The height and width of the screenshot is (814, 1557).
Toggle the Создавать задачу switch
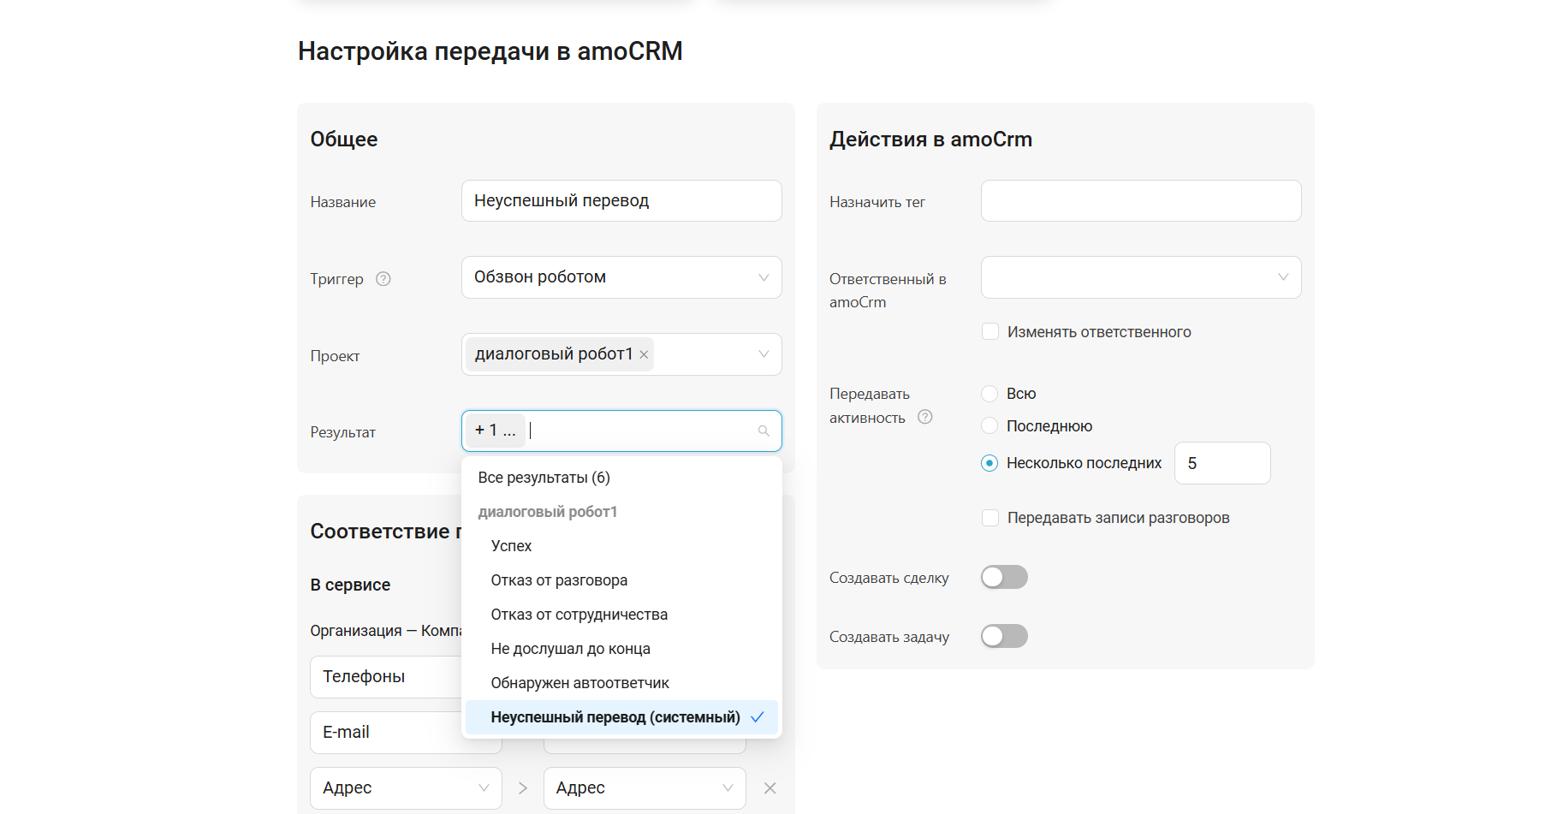[x=1004, y=636]
